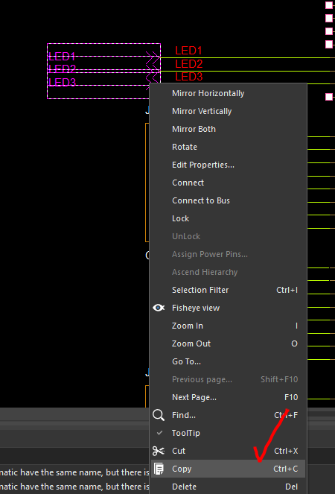Click the Fisheye view eye icon

pyautogui.click(x=159, y=308)
